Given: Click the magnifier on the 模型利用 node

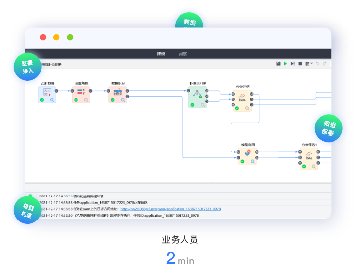Looking at the screenshot, I should click(x=253, y=161).
